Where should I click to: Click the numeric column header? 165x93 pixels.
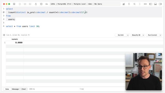click(15, 39)
